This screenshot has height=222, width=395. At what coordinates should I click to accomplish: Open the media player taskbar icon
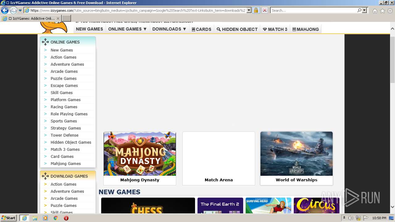point(45,218)
